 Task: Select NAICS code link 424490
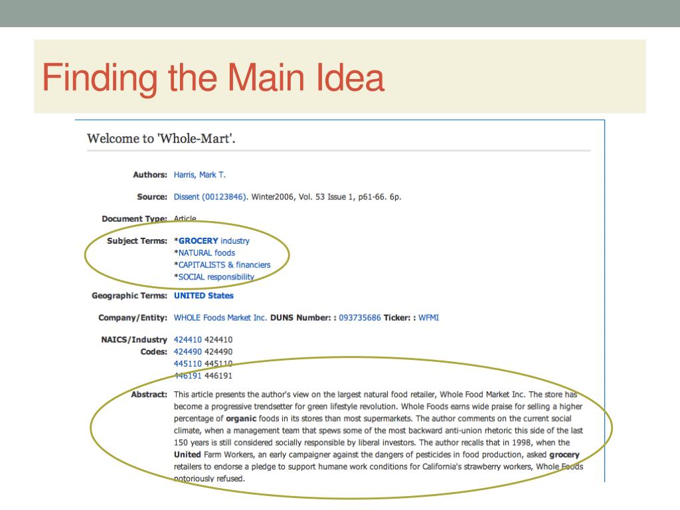(188, 352)
